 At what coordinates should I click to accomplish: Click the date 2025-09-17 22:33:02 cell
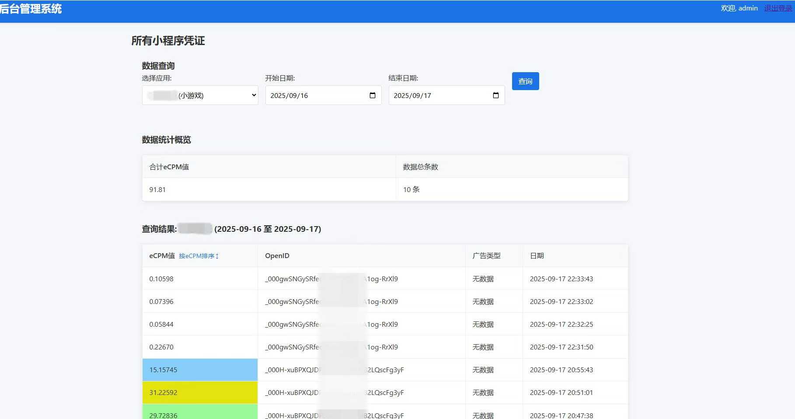click(x=561, y=302)
